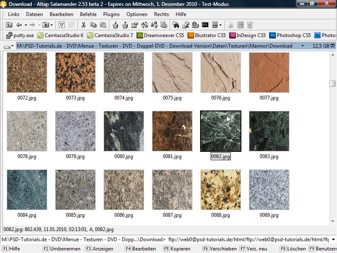Click the Cut scissors icon

point(83,25)
